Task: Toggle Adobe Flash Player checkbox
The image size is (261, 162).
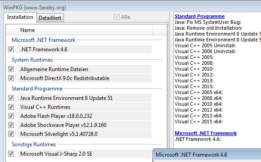Action: coord(11,116)
